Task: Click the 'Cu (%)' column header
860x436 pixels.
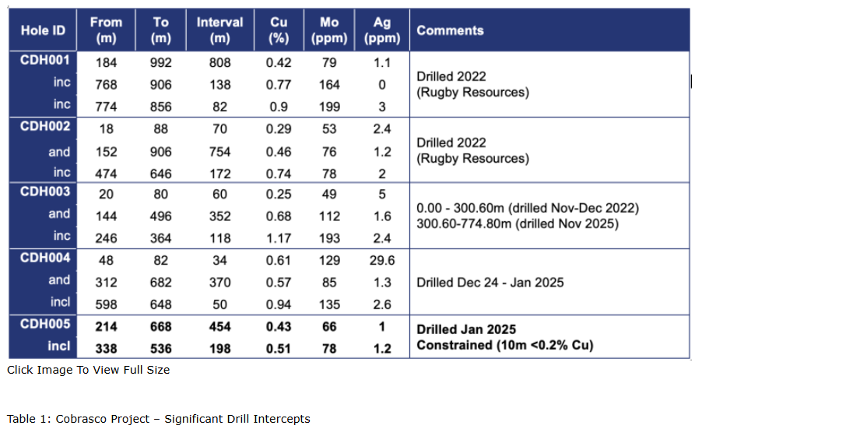Action: 279,30
